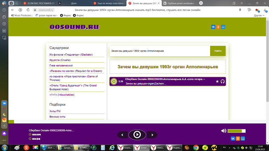The width and height of the screenshot is (269, 151).
Task: Skip to previous track in bottom player
Action: click(122, 135)
